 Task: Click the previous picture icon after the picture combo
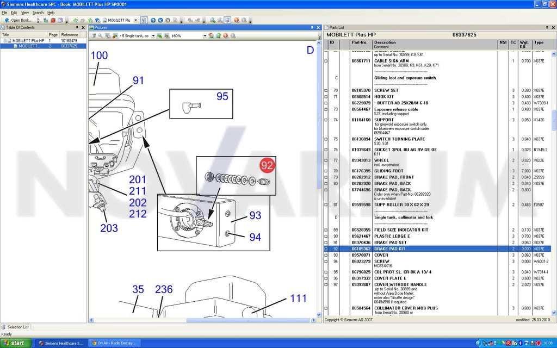click(x=159, y=36)
